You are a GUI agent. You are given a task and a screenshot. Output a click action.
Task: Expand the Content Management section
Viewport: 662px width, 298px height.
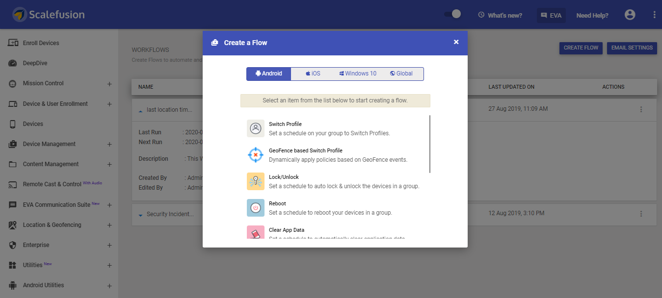109,164
